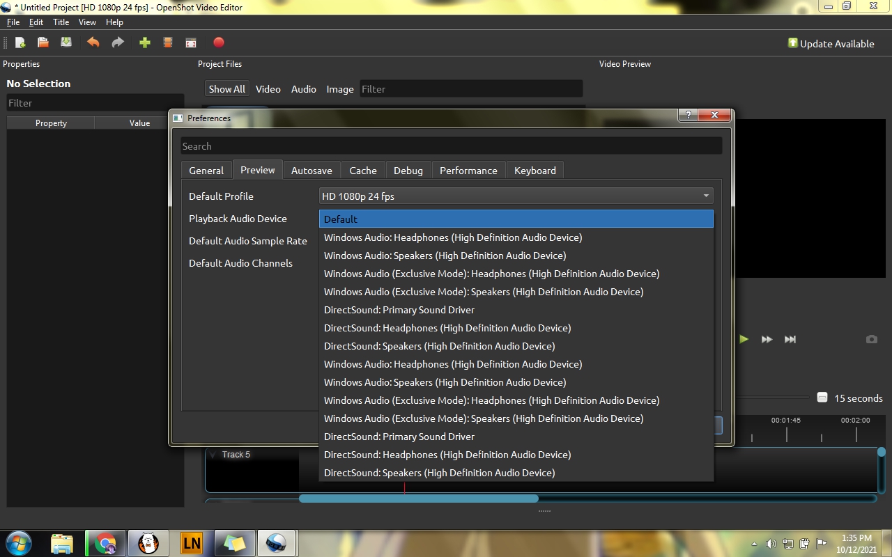Open the Import Files green plus icon

pos(144,42)
